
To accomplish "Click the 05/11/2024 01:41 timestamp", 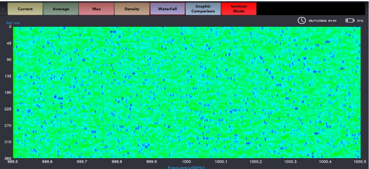I will pos(323,21).
